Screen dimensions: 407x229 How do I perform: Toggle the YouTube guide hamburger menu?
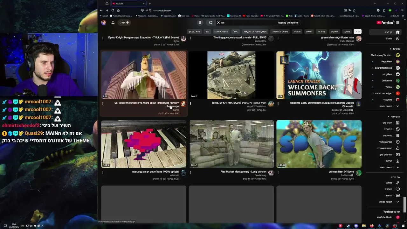click(398, 23)
